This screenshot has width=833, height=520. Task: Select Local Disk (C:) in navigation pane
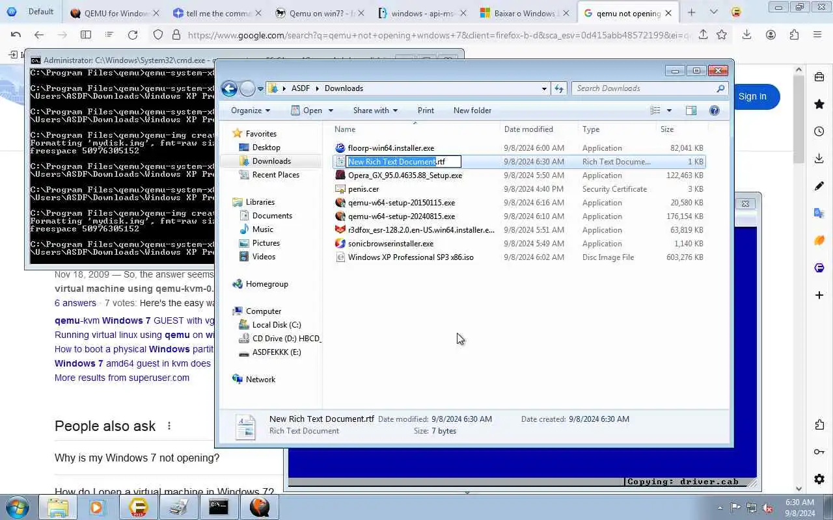pos(276,325)
